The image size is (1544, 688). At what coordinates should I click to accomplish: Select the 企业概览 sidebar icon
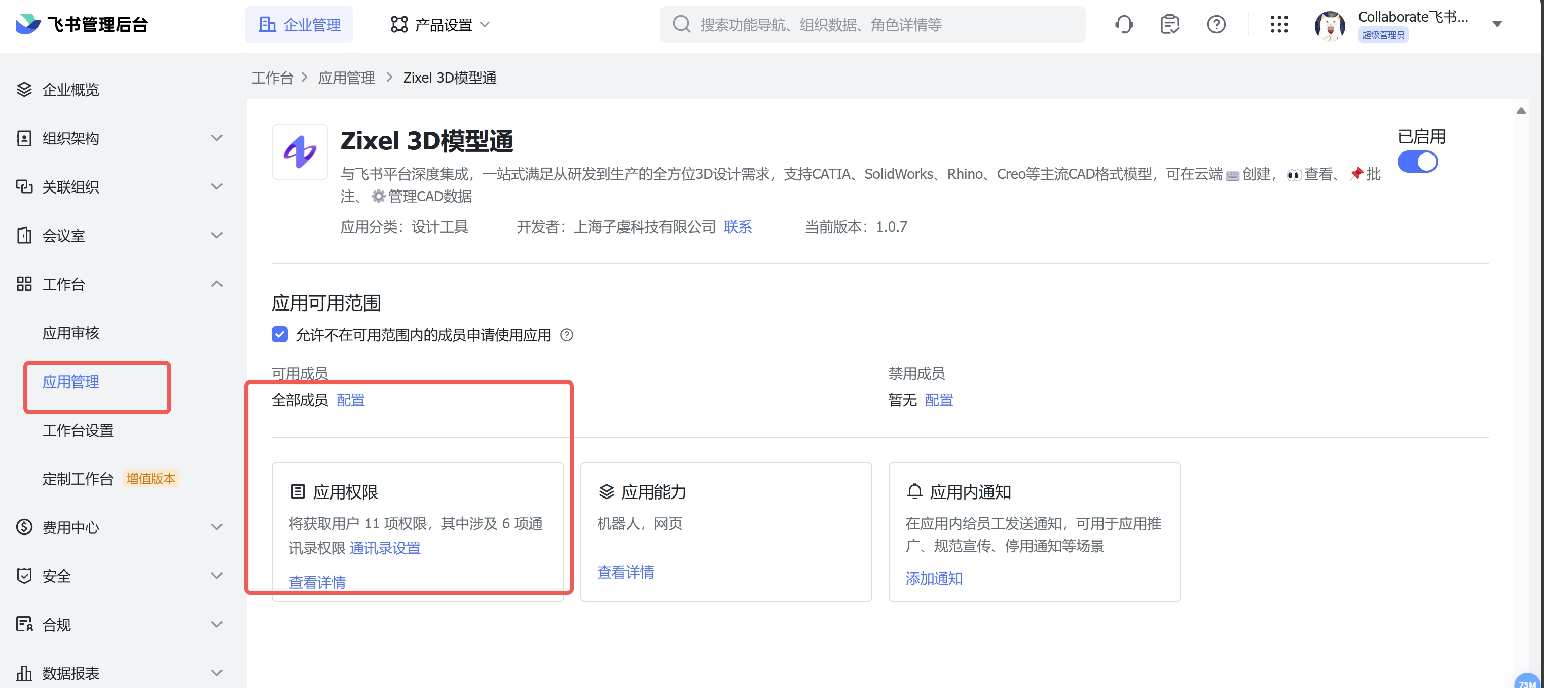pos(24,89)
